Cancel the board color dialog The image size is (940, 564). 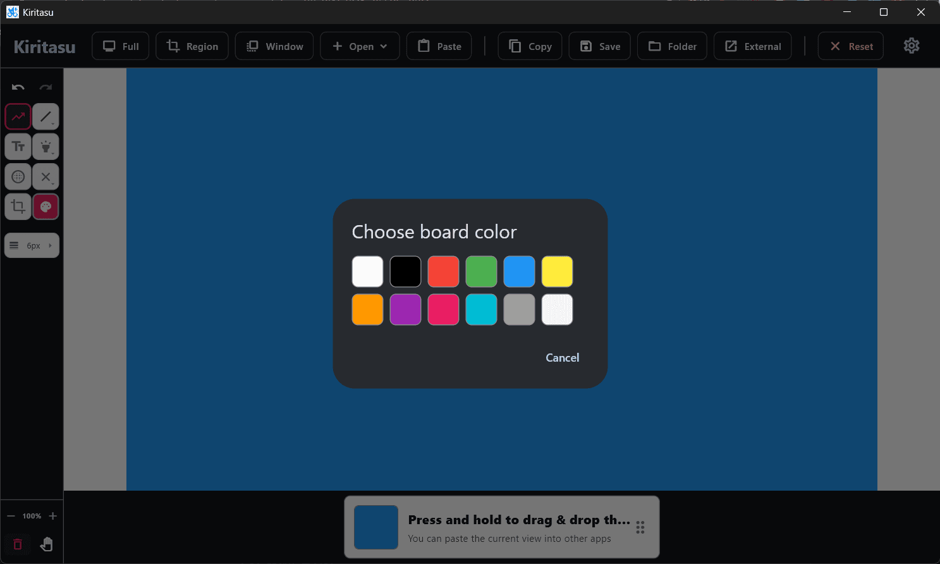point(562,358)
